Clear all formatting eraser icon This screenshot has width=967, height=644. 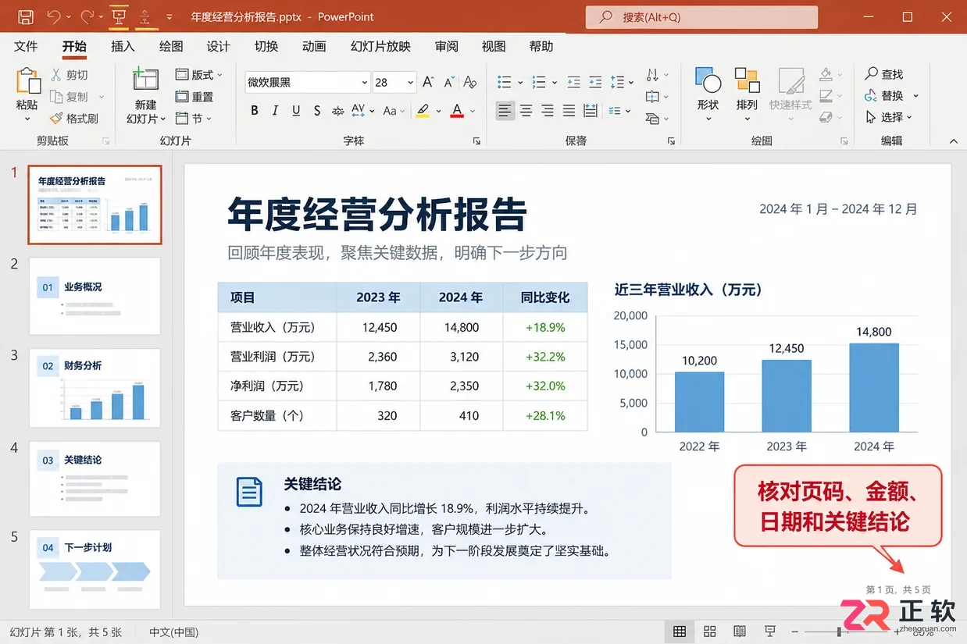coord(470,82)
